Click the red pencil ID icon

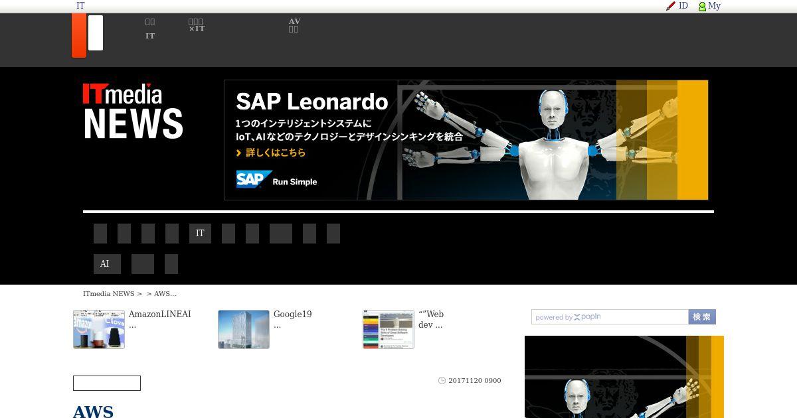(x=671, y=6)
